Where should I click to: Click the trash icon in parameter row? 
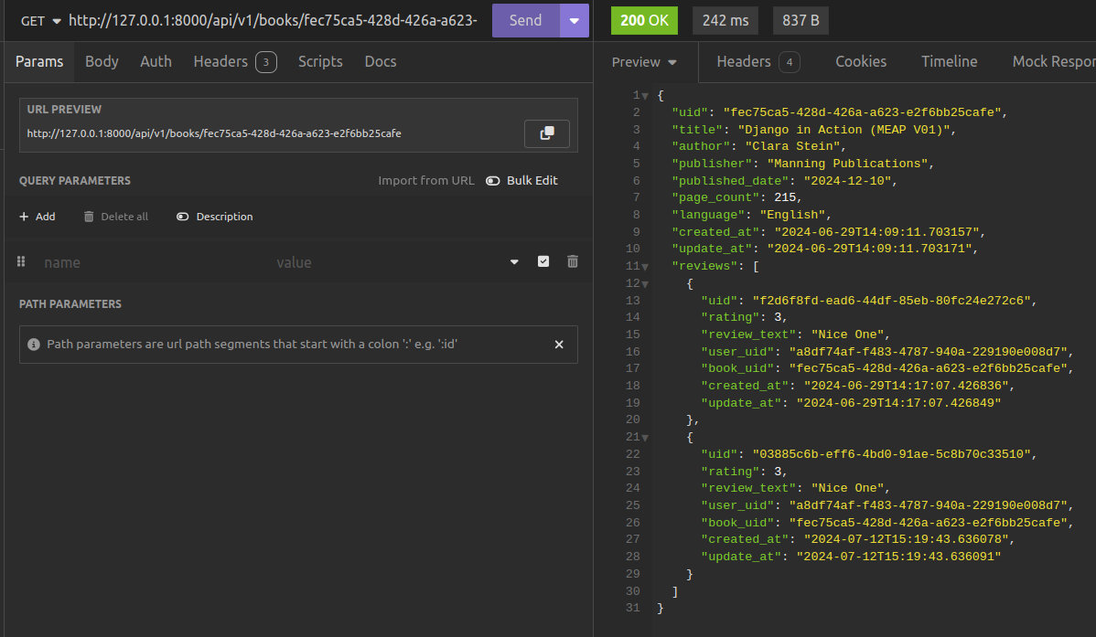coord(573,261)
